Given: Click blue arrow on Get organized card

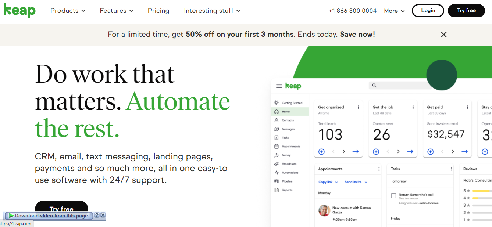Looking at the screenshot, I should pos(356,151).
